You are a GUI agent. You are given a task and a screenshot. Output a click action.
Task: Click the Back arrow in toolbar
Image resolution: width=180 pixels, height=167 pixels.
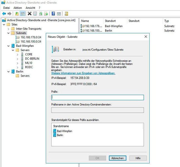coord(4,14)
